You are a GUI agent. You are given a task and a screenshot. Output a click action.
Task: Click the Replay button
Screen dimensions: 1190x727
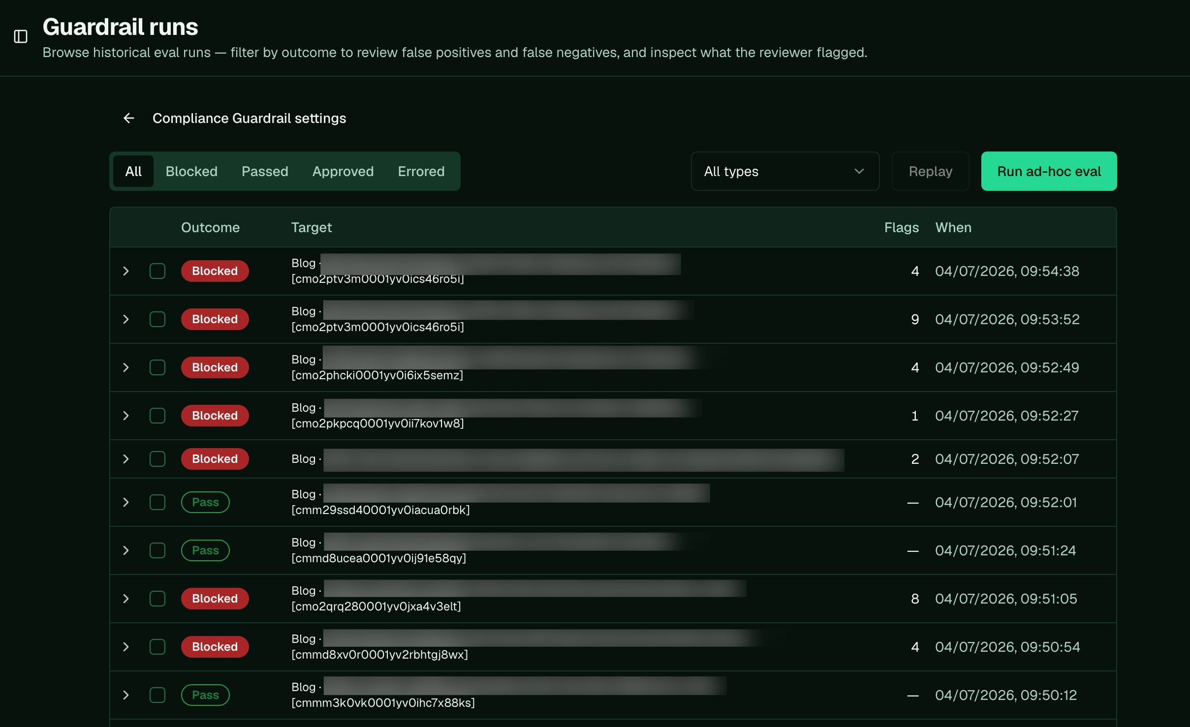(x=930, y=171)
